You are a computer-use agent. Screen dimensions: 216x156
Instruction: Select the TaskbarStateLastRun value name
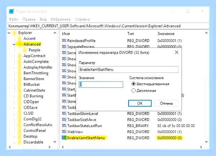point(84,126)
